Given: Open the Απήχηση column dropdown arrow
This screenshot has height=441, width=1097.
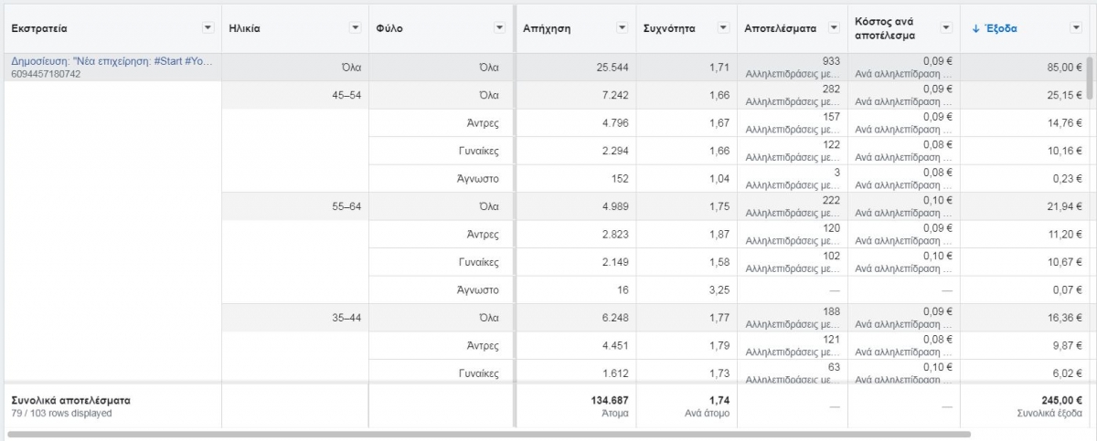Looking at the screenshot, I should [623, 28].
